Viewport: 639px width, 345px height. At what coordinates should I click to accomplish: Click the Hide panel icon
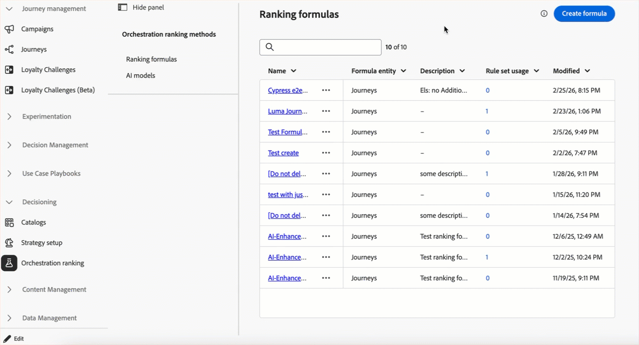click(x=123, y=8)
